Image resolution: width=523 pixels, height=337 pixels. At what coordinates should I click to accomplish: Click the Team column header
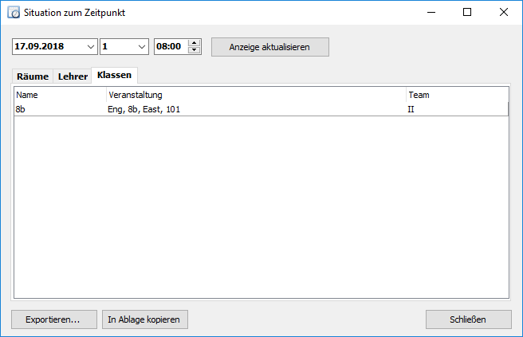458,95
